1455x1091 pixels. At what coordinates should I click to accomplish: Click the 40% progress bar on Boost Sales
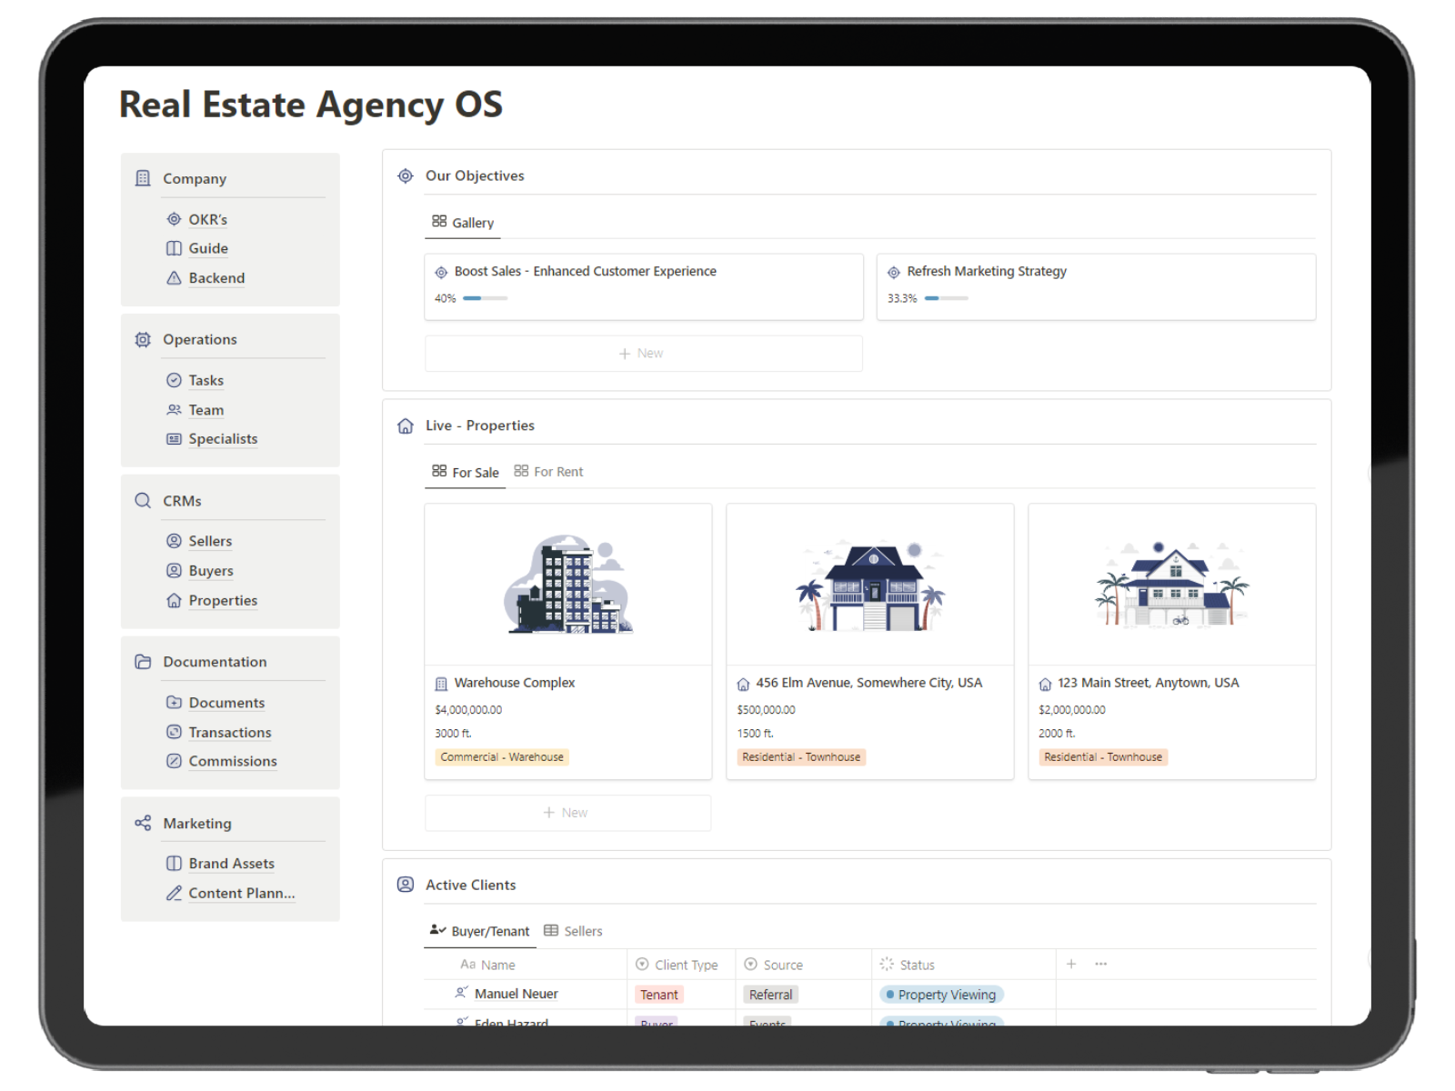coord(485,298)
